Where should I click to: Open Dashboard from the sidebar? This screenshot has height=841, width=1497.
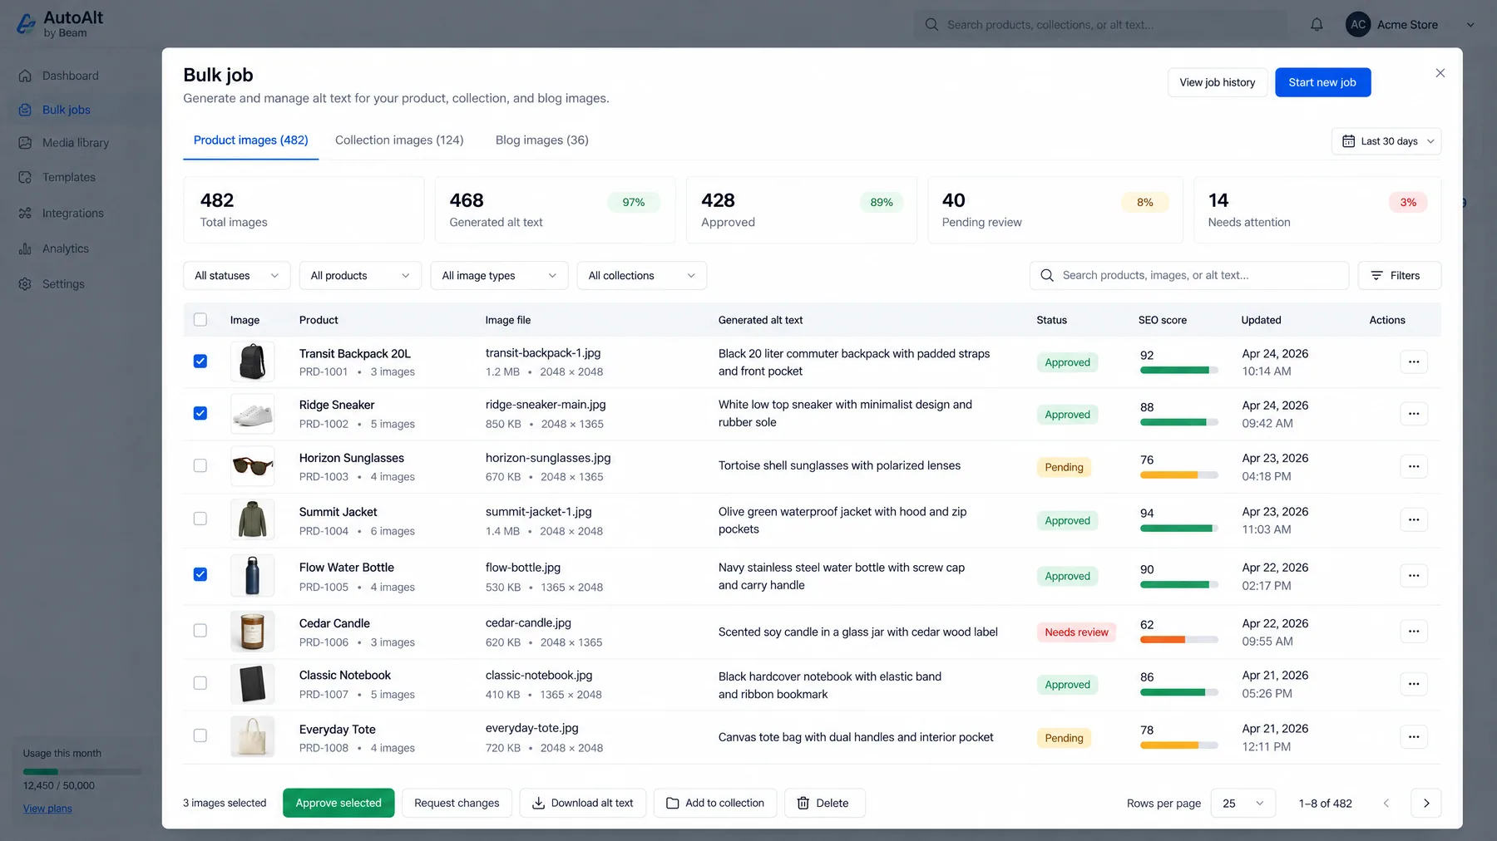coord(71,76)
